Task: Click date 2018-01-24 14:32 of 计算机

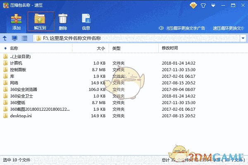Action: pyautogui.click(x=179, y=63)
